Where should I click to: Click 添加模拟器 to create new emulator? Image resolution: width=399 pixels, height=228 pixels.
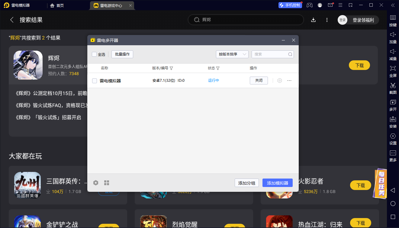click(x=277, y=183)
